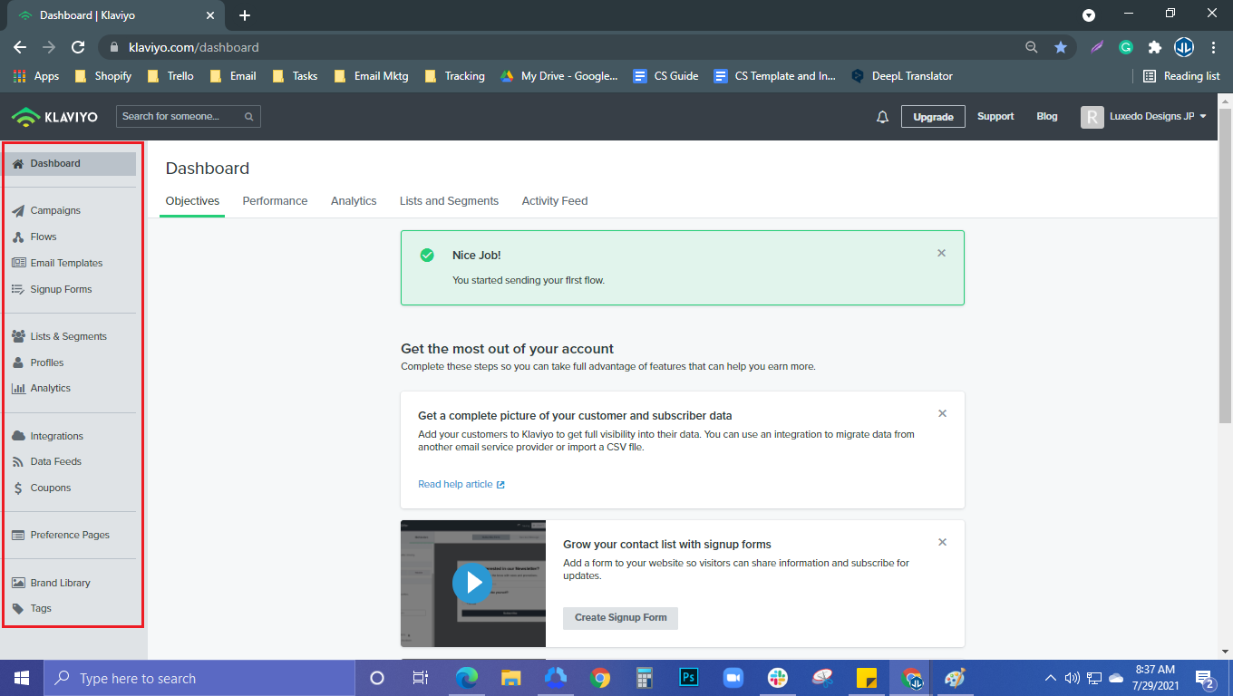
Task: Bookmark this page with the star
Action: tap(1060, 47)
